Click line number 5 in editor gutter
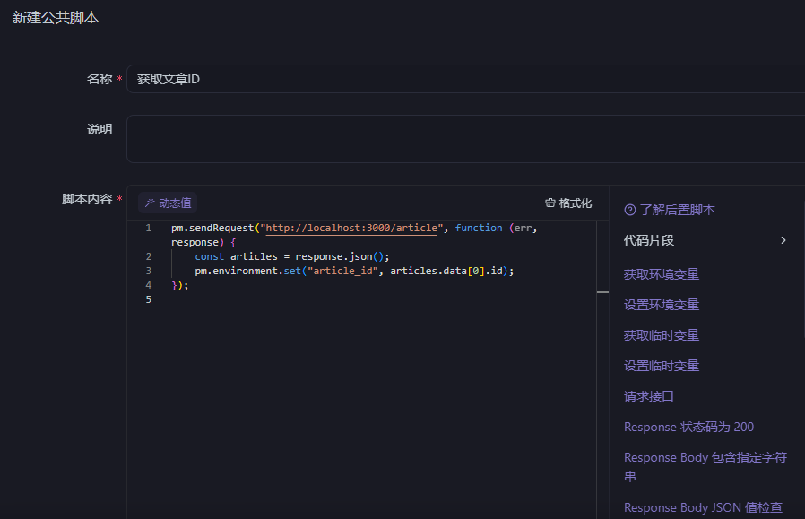Image resolution: width=805 pixels, height=519 pixels. click(x=149, y=299)
